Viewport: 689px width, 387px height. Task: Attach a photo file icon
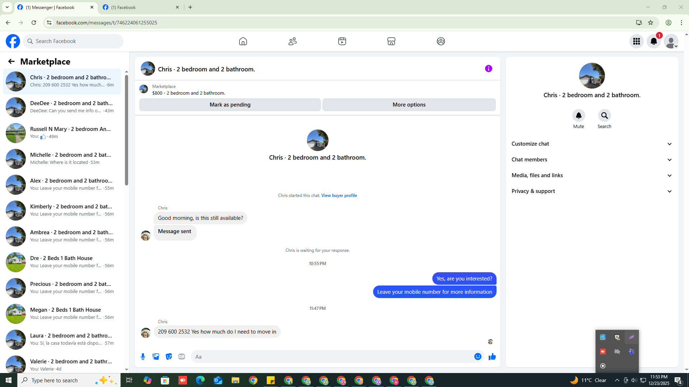156,357
